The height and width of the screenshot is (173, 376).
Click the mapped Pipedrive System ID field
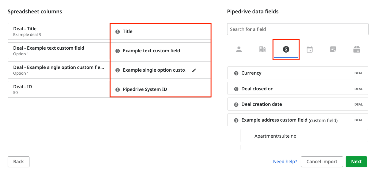pos(160,89)
